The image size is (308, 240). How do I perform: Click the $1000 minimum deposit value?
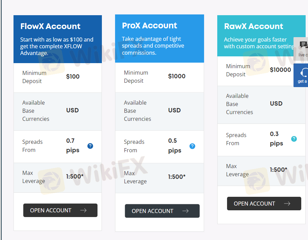[x=177, y=76]
